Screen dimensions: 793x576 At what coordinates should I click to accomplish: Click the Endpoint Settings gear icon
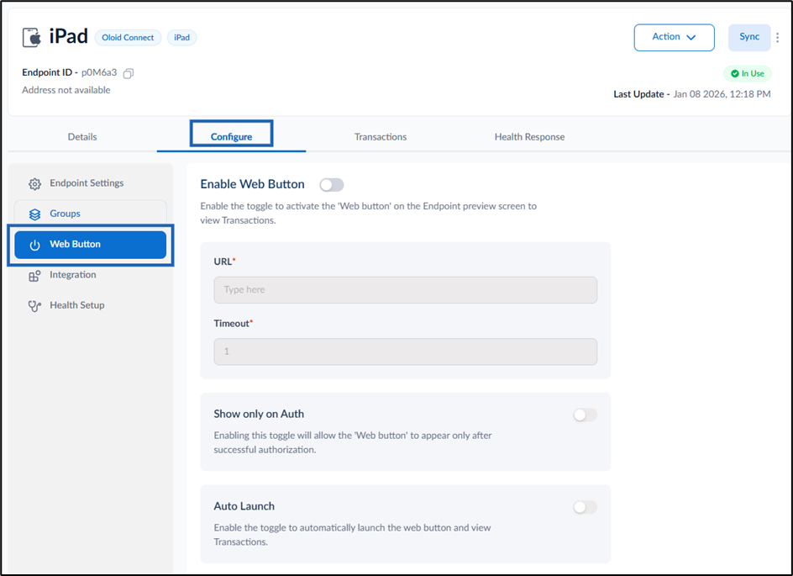(34, 184)
